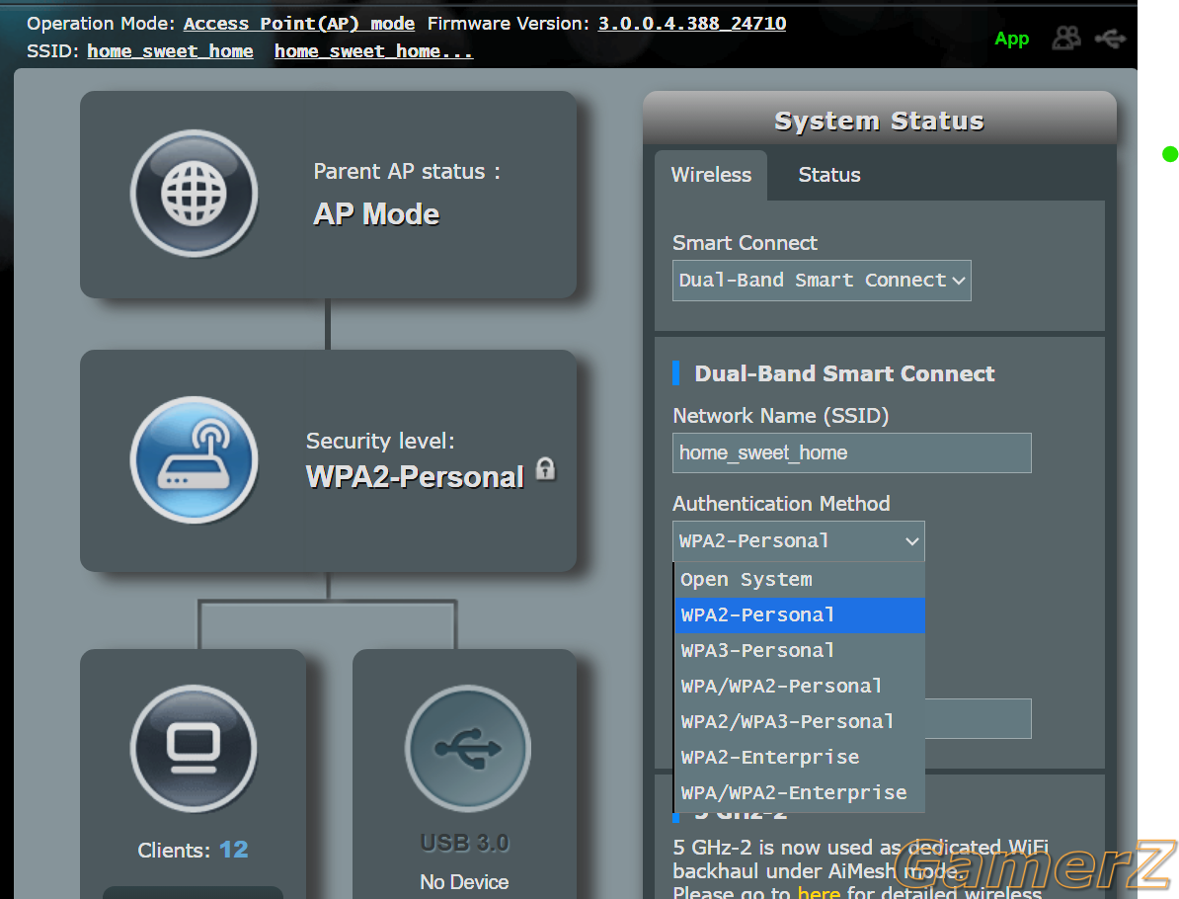Screen dimensions: 1179x899
Task: Open the Clients monitor icon
Action: (194, 749)
